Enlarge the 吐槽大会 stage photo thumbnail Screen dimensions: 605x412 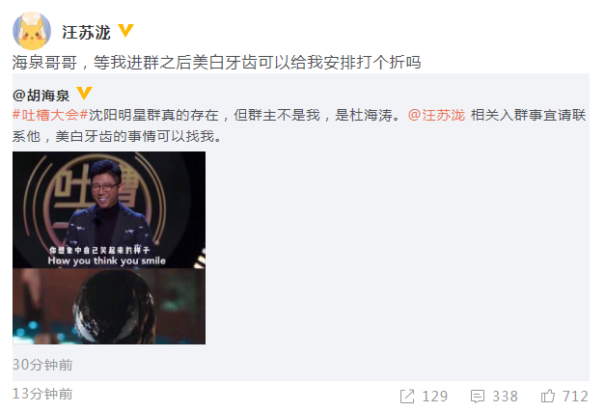[109, 209]
